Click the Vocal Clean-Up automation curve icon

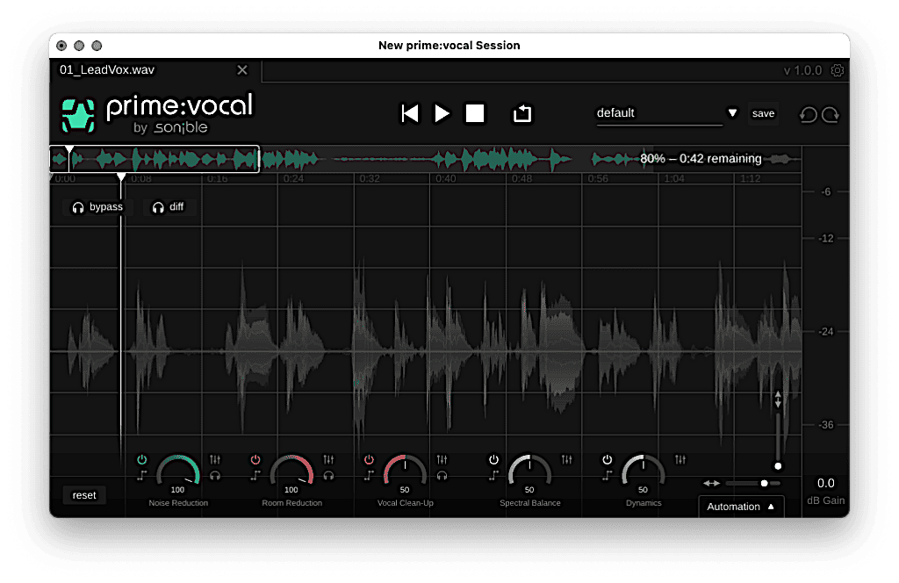(x=369, y=475)
